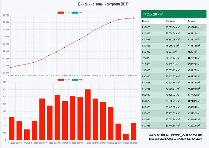The width and height of the screenshot is (209, 148).
Task: Click the Значение column header
Action: pos(170,21)
